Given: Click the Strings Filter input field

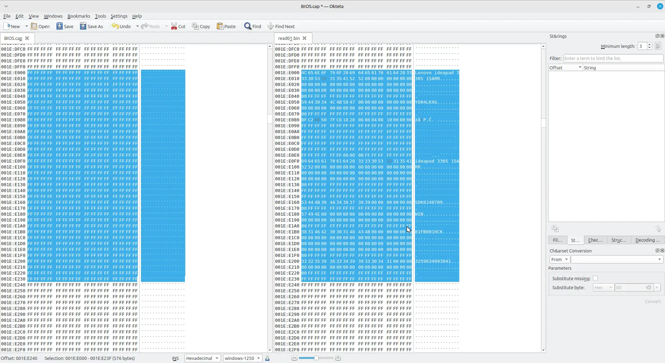Looking at the screenshot, I should point(613,58).
